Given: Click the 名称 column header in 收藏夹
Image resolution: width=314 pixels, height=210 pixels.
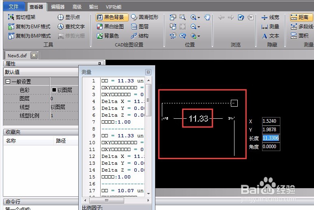Looking at the screenshot, I should point(28,141).
